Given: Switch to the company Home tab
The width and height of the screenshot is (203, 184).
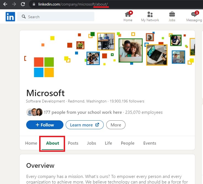Looking at the screenshot, I should [x=31, y=143].
